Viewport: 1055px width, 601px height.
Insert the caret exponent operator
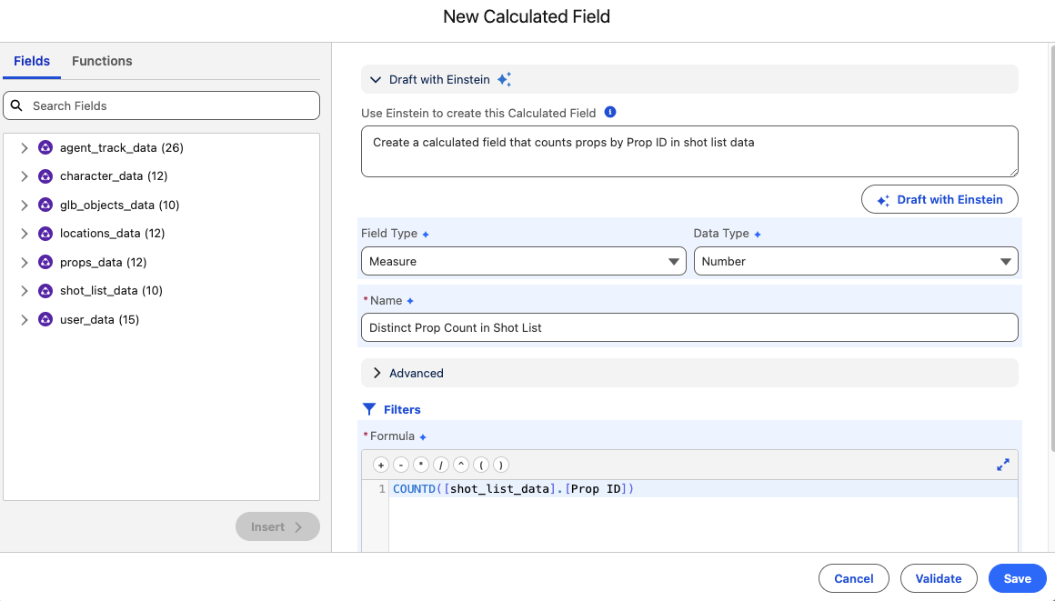click(x=460, y=465)
